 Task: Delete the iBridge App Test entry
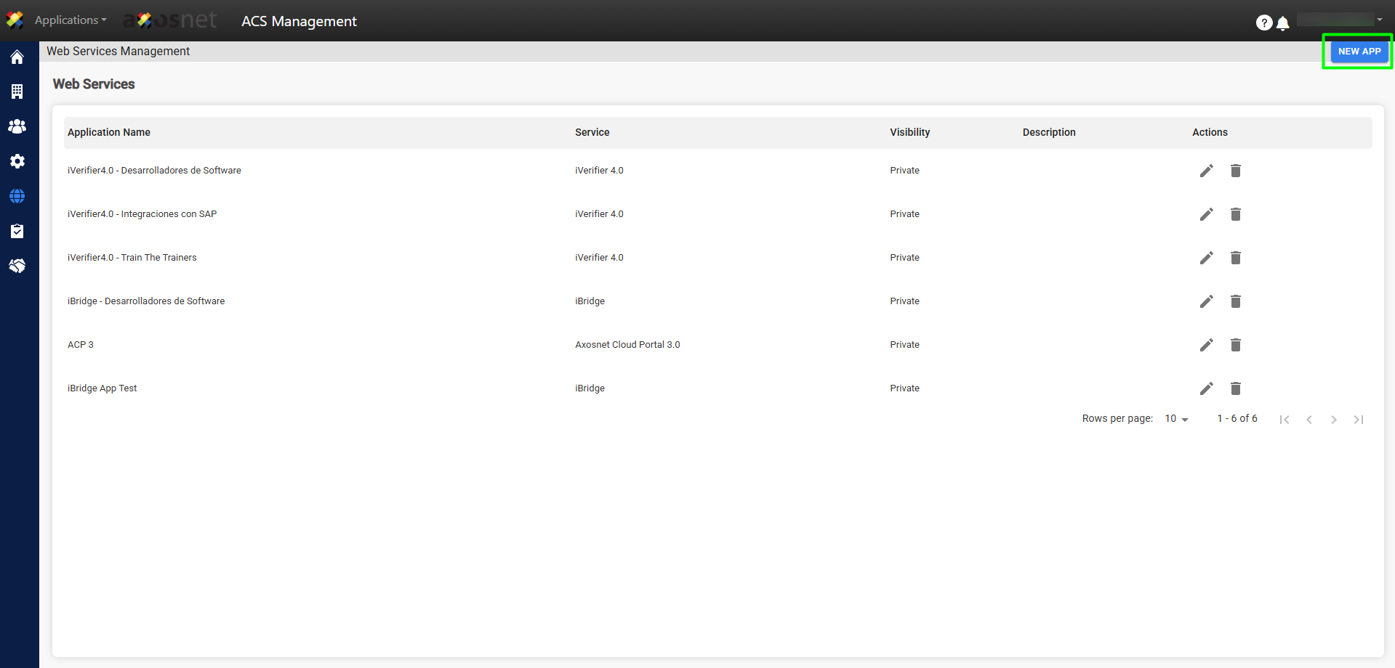coord(1235,388)
